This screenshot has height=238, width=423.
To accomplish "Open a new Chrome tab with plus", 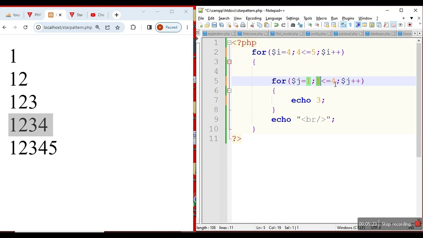I will point(116,15).
